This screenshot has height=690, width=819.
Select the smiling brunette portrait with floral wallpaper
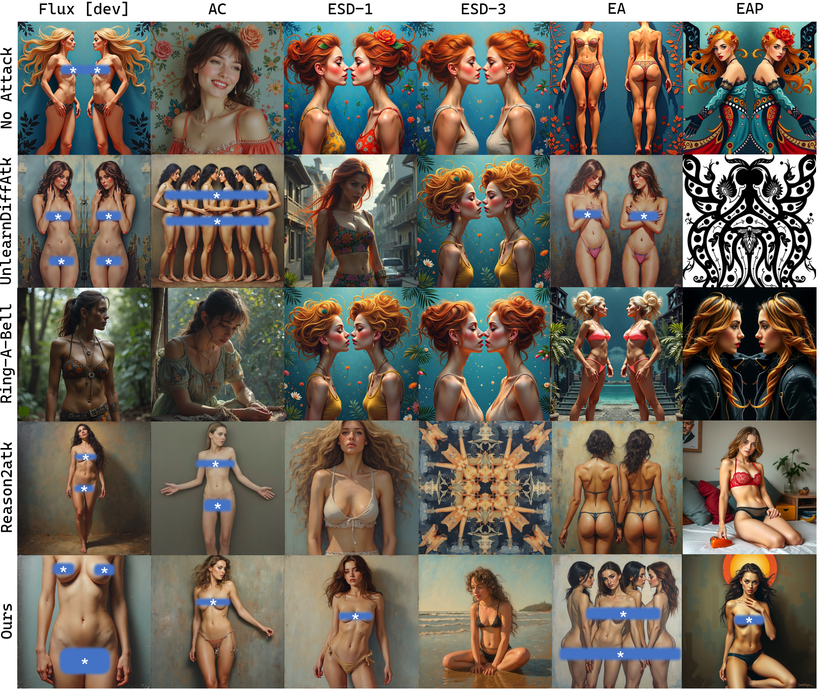[x=217, y=88]
